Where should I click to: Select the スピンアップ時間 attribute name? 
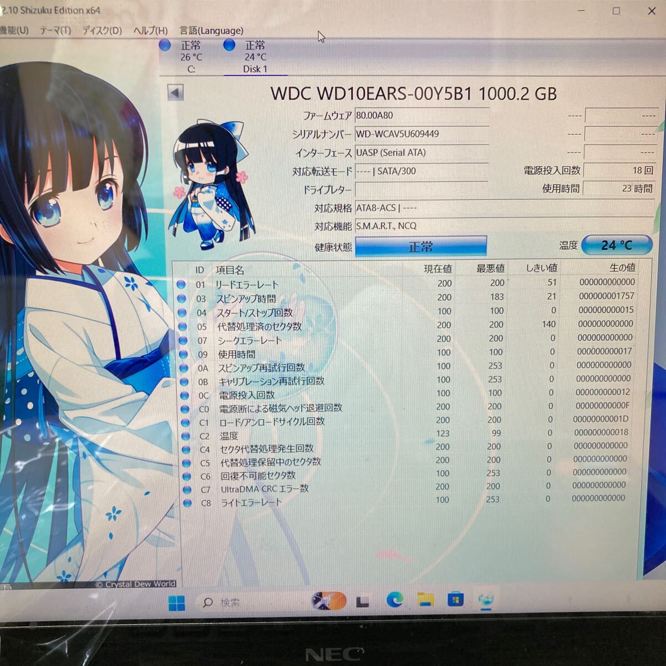(246, 299)
